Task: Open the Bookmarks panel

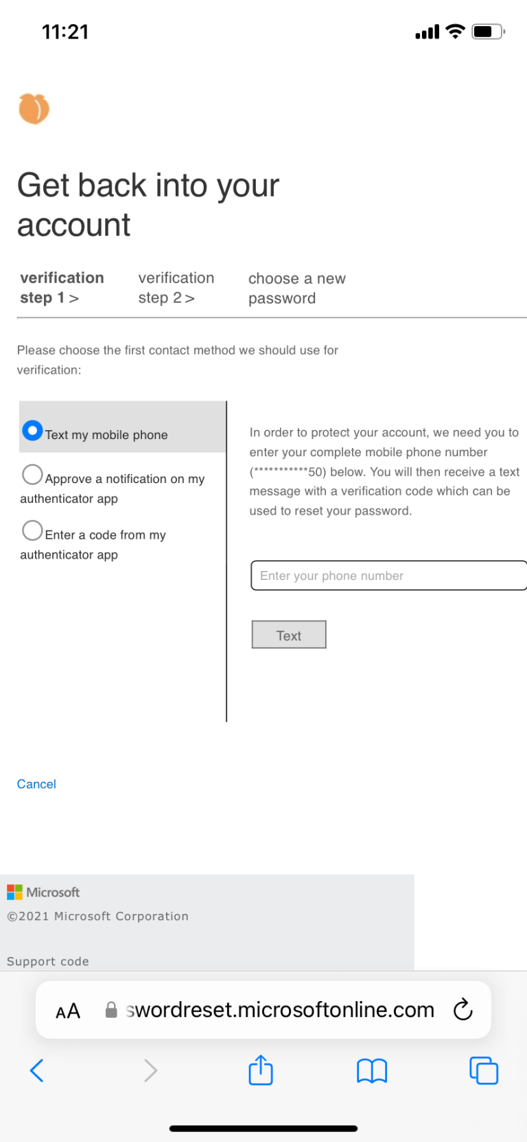Action: pyautogui.click(x=371, y=1070)
